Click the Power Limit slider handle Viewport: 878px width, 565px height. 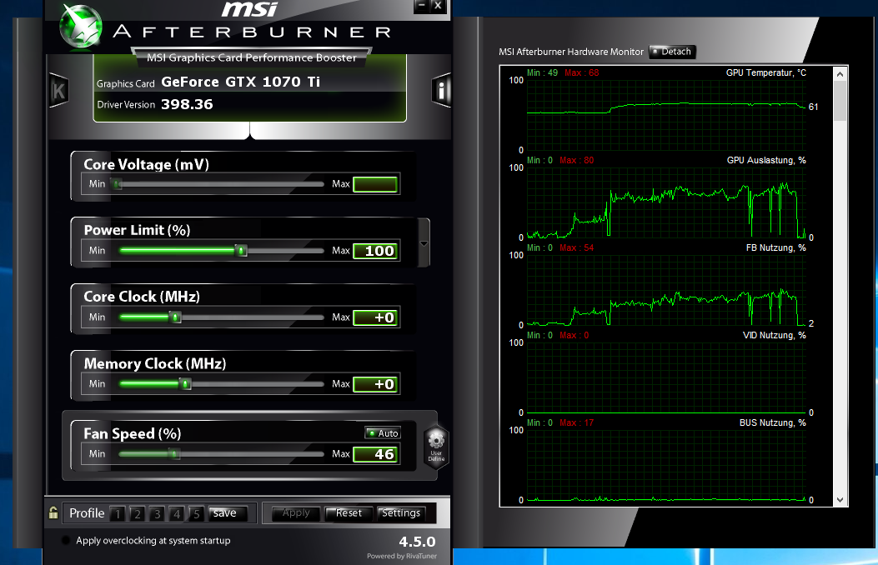pos(241,250)
